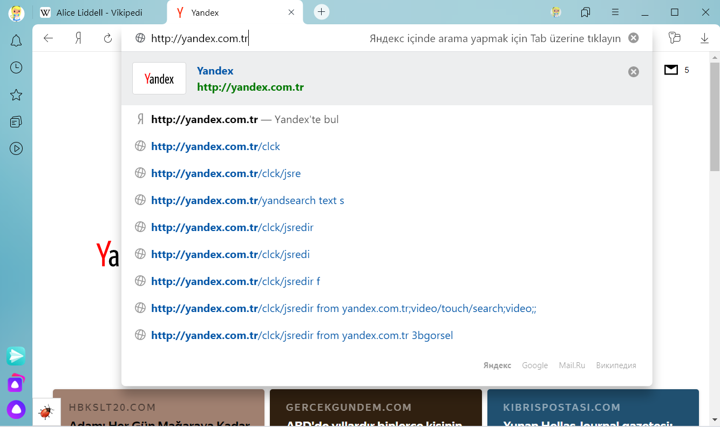Select the suggestion containing video/touch/search

[x=386, y=308]
